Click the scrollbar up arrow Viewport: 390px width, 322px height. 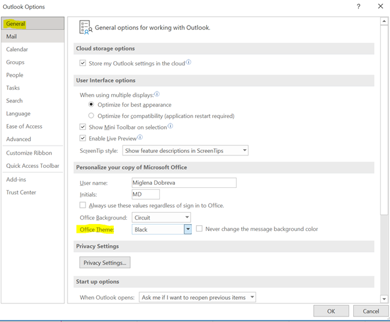coord(384,21)
